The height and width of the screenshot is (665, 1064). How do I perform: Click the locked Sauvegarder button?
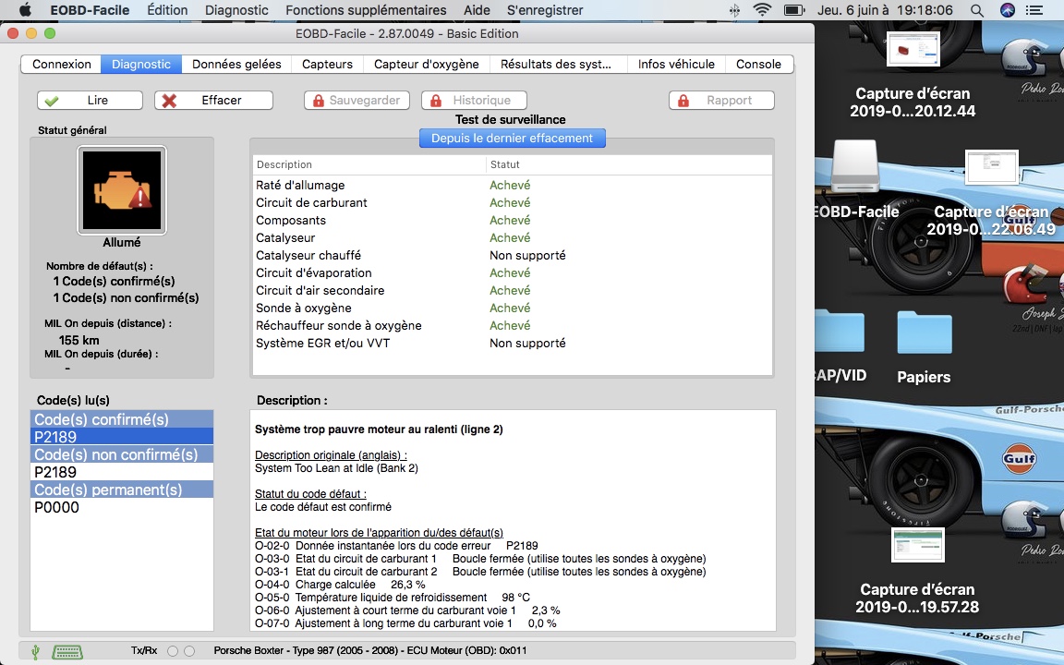(x=357, y=100)
